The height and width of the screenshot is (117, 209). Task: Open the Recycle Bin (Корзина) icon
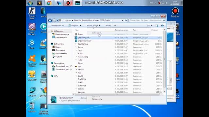click(x=32, y=107)
